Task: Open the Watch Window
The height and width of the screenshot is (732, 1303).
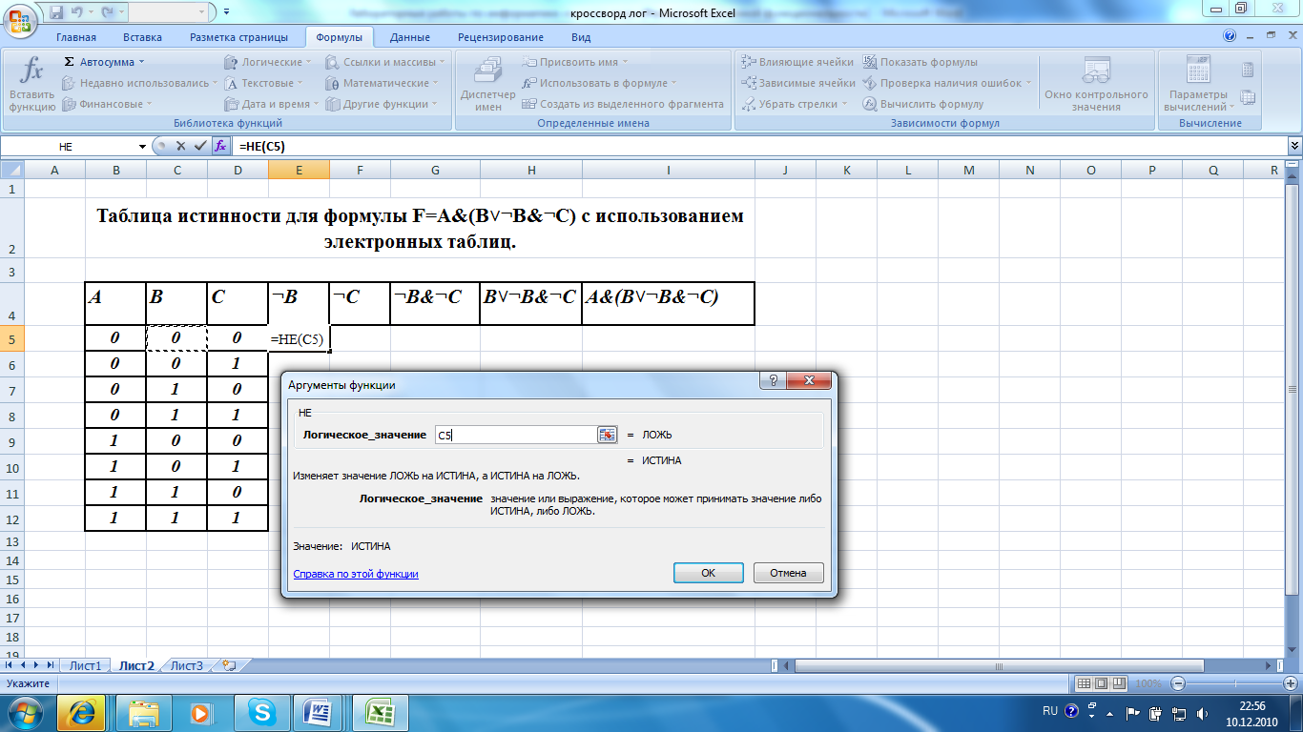Action: pyautogui.click(x=1096, y=84)
